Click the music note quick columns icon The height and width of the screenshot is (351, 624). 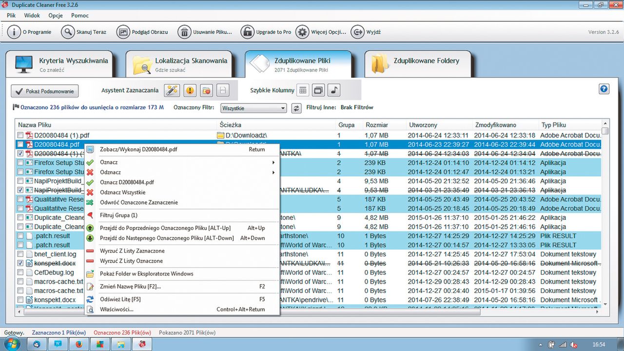(334, 90)
